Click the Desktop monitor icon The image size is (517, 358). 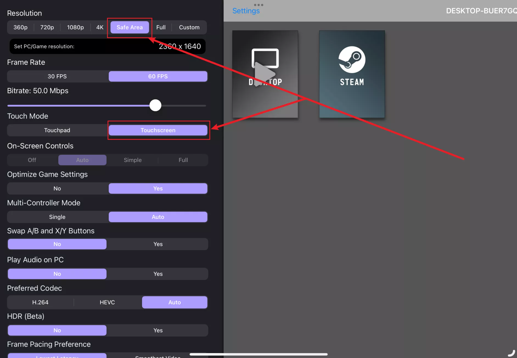click(265, 58)
